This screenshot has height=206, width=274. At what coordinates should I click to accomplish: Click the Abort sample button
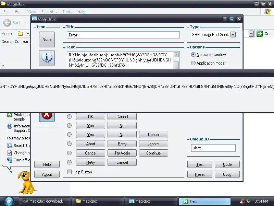pyautogui.click(x=90, y=144)
